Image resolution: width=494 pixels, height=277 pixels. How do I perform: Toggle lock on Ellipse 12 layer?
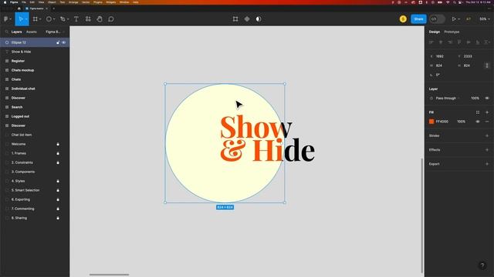point(58,42)
